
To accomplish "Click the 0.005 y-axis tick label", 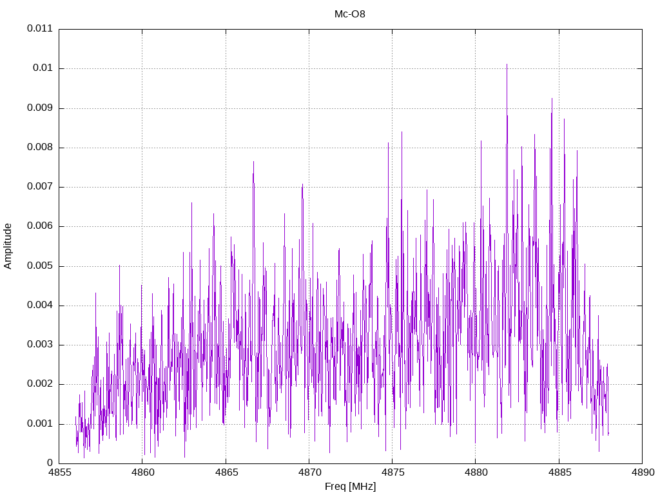I will coord(40,266).
